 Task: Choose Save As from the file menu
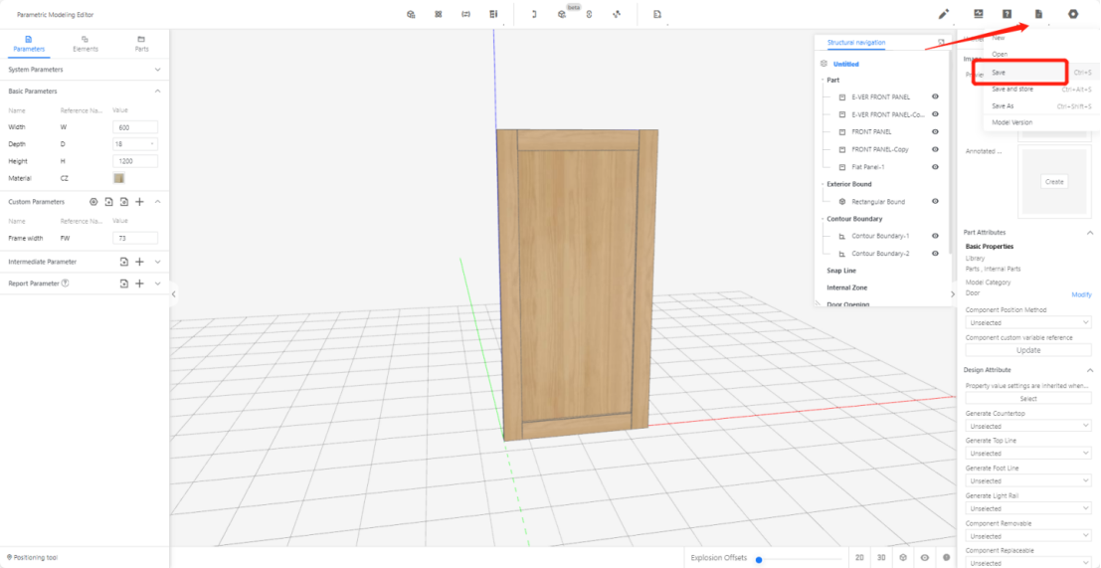click(x=1003, y=105)
